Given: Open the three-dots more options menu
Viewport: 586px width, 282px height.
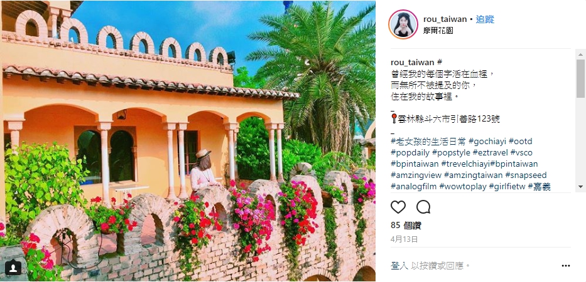Looking at the screenshot, I should [566, 266].
